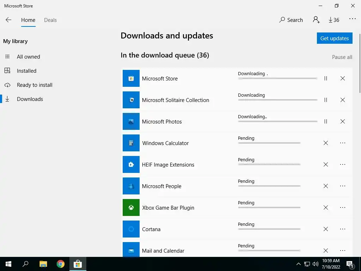The image size is (361, 271).
Task: Click the Get updates button
Action: 335,38
